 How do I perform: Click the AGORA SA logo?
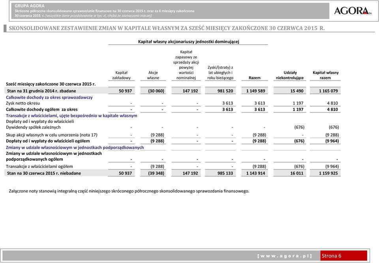[x=353, y=11]
